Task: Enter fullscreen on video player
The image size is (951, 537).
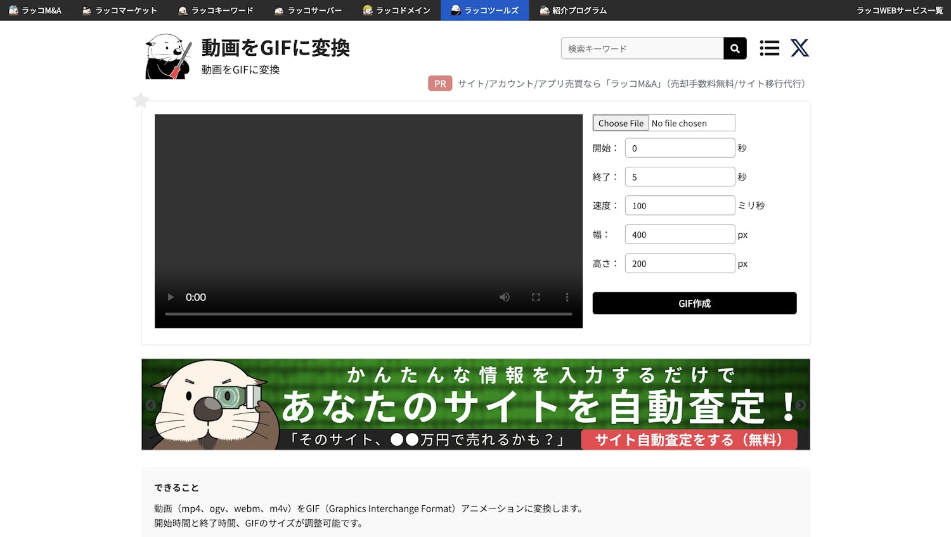Action: click(536, 297)
